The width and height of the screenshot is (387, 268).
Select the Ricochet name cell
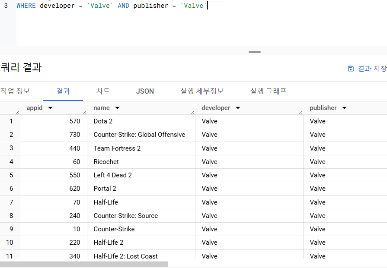point(141,162)
